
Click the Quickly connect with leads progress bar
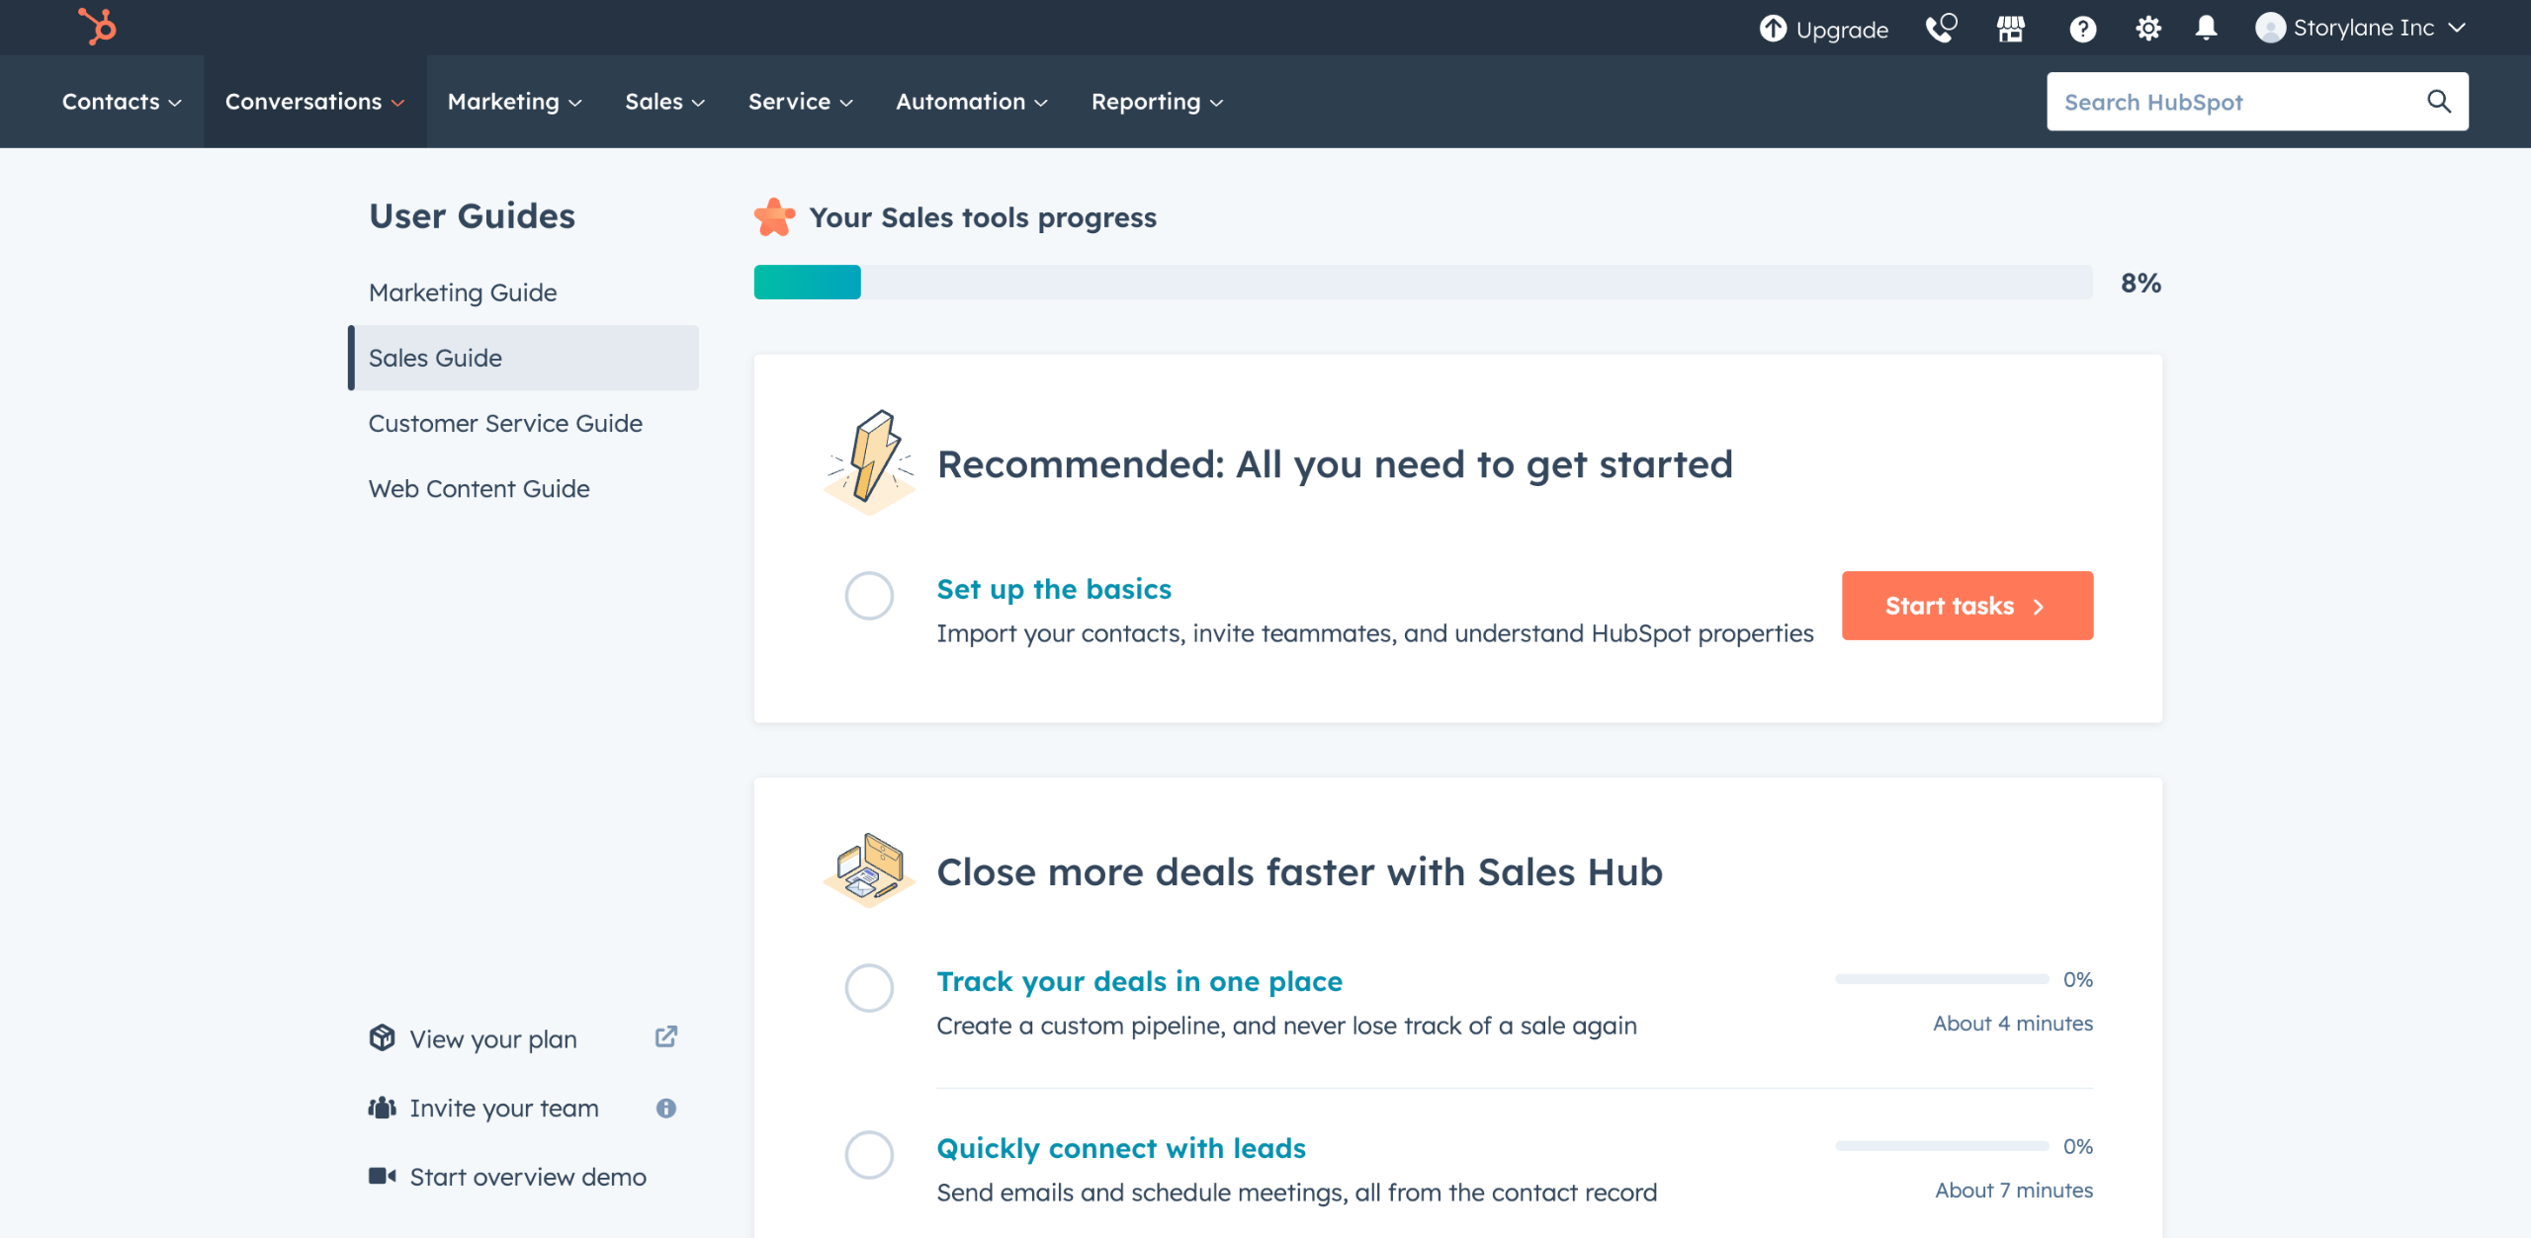point(1942,1146)
